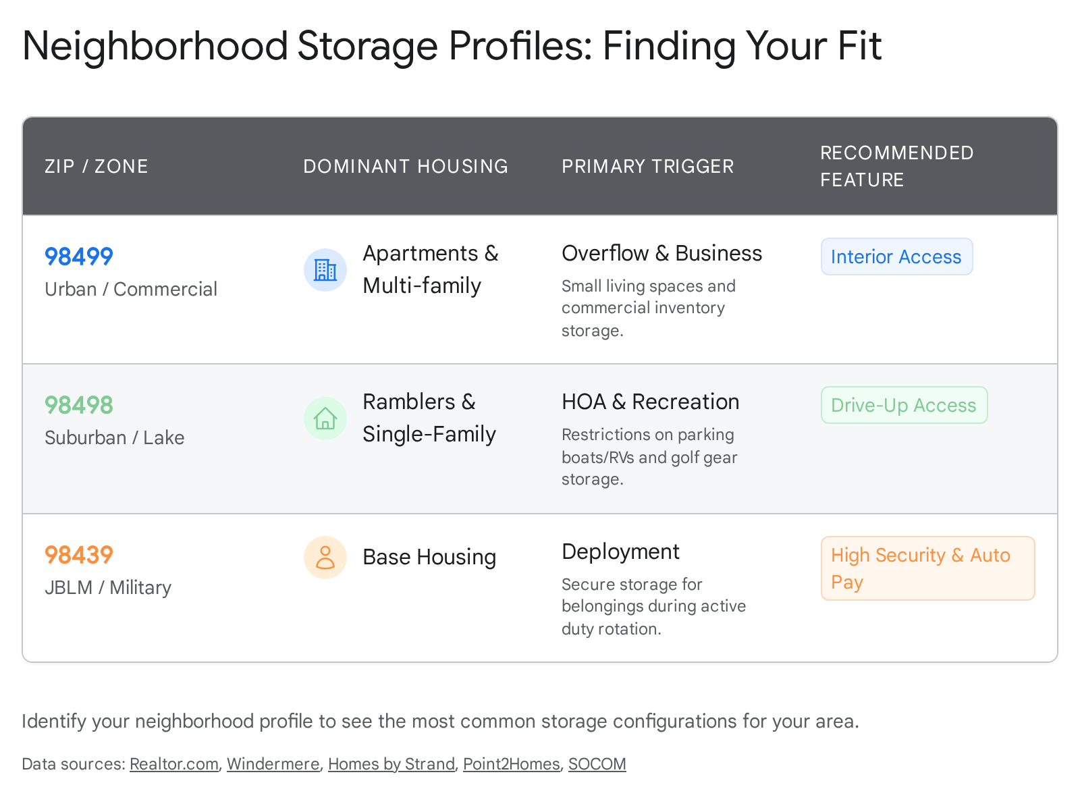The height and width of the screenshot is (810, 1080).
Task: Click the Recommended Feature column header
Action: point(897,166)
